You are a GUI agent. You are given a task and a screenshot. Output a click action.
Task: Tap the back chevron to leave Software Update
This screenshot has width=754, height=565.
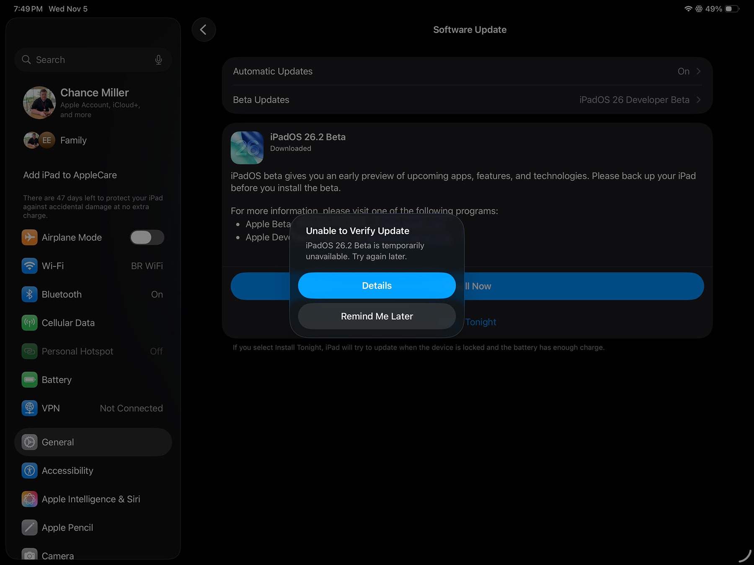204,29
